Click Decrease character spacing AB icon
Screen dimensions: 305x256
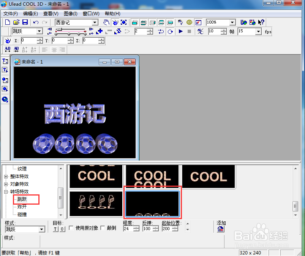[x=16, y=49]
